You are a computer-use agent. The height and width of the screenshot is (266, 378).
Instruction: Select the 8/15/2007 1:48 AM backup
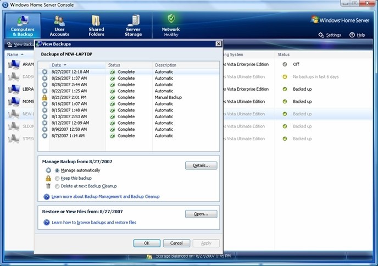(x=129, y=110)
